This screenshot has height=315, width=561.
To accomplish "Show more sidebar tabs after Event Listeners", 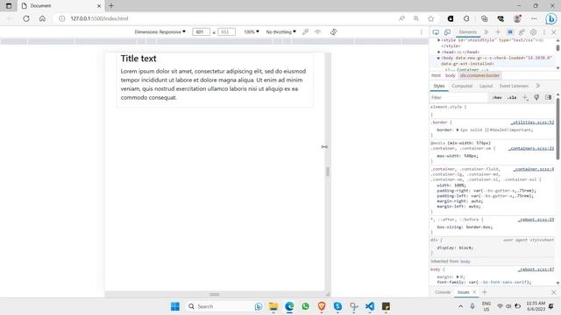I will pyautogui.click(x=537, y=86).
